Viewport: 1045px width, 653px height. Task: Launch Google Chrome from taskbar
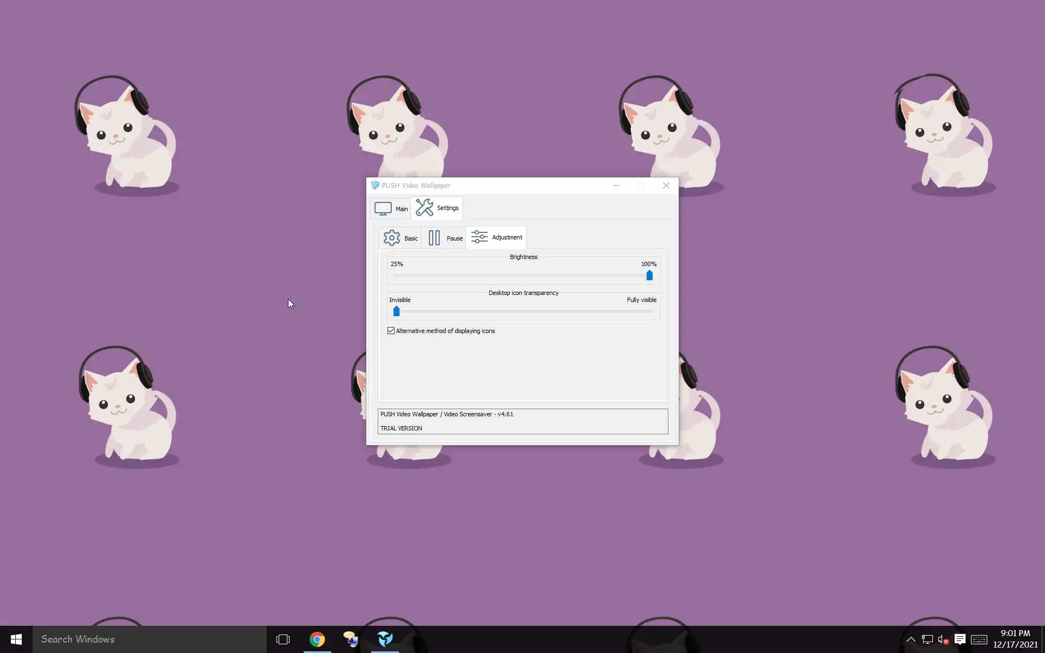[x=317, y=639]
